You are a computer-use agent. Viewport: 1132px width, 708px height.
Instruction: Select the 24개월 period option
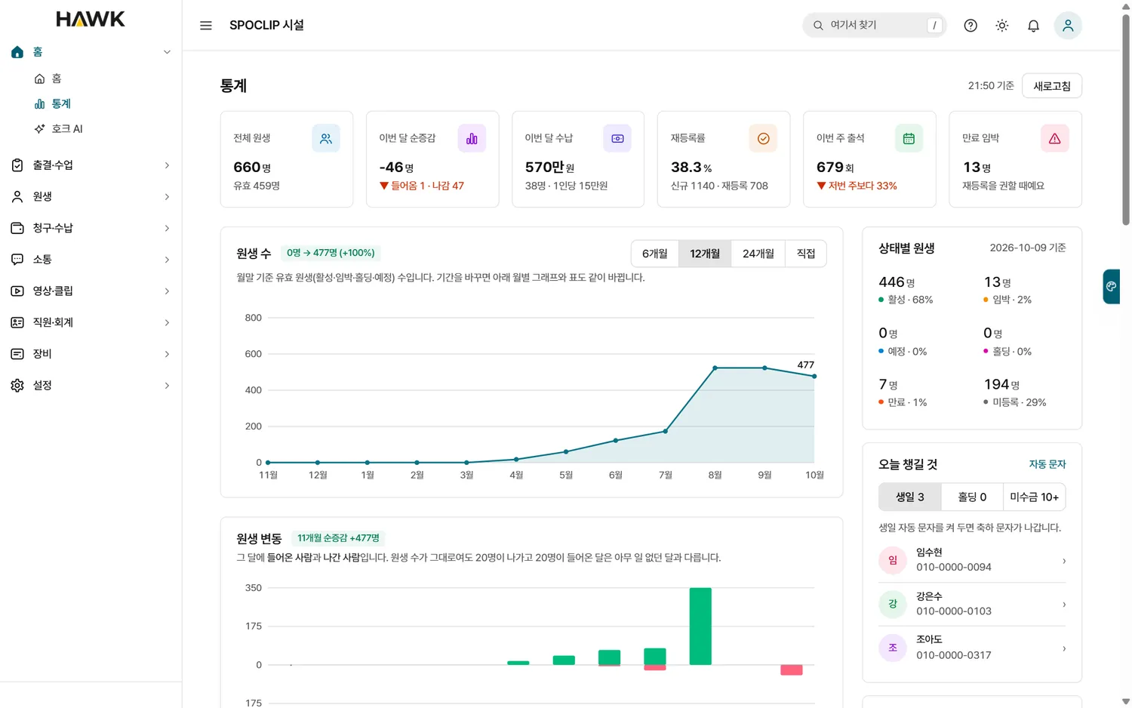coord(758,254)
